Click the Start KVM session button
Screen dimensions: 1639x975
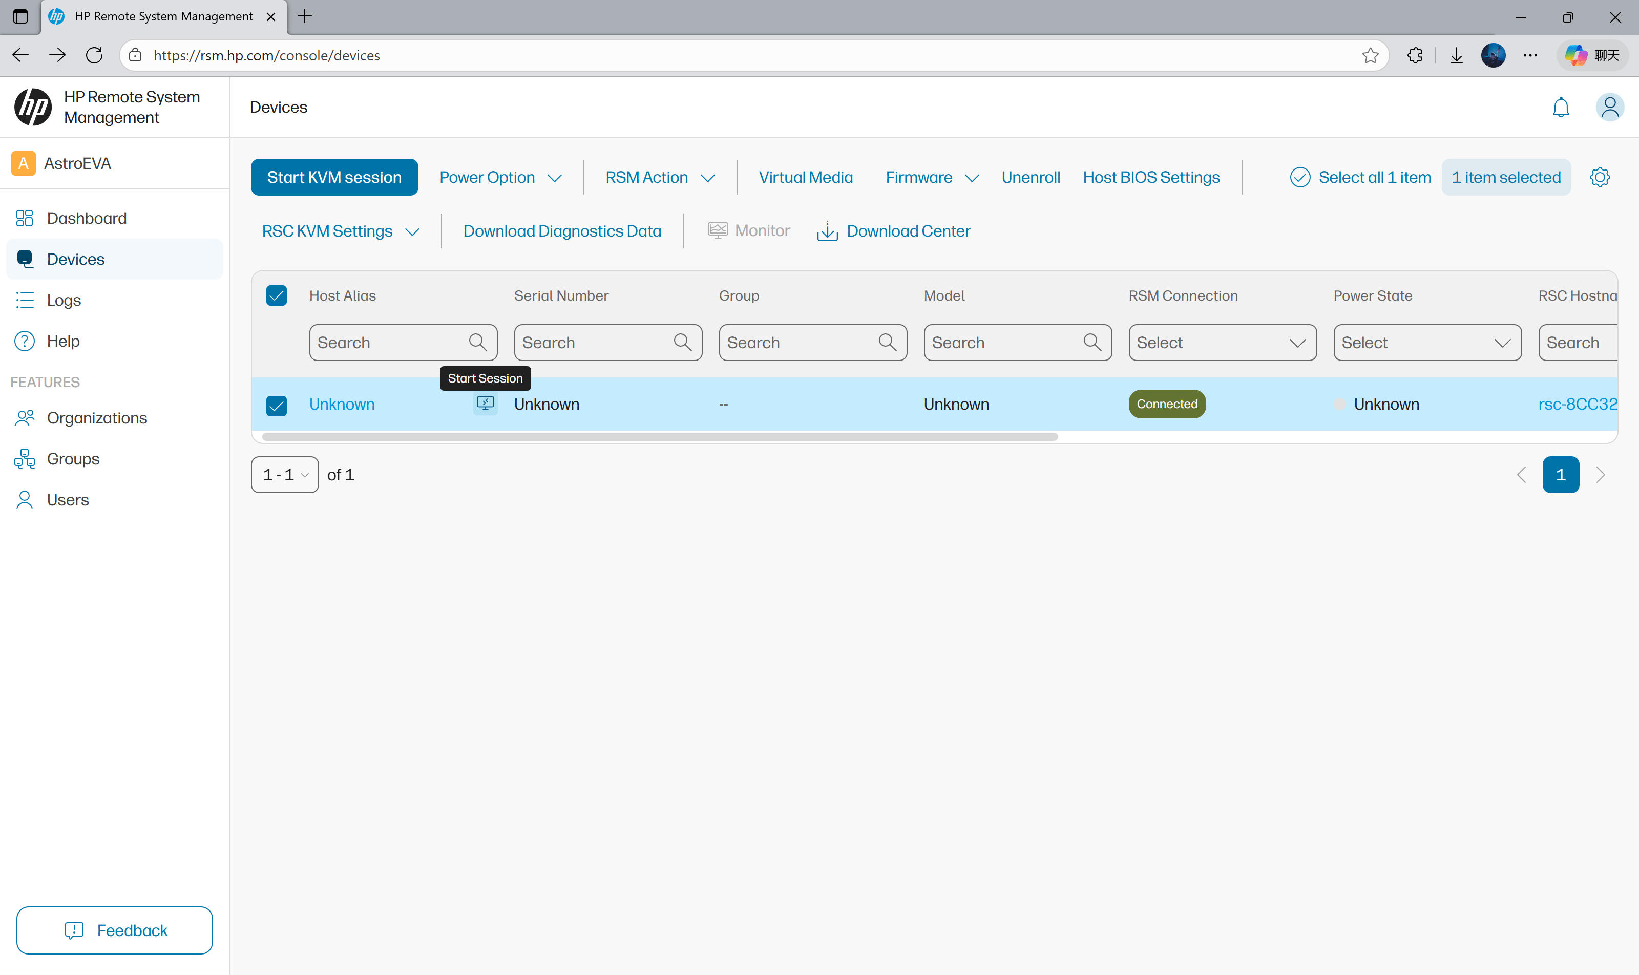click(334, 177)
